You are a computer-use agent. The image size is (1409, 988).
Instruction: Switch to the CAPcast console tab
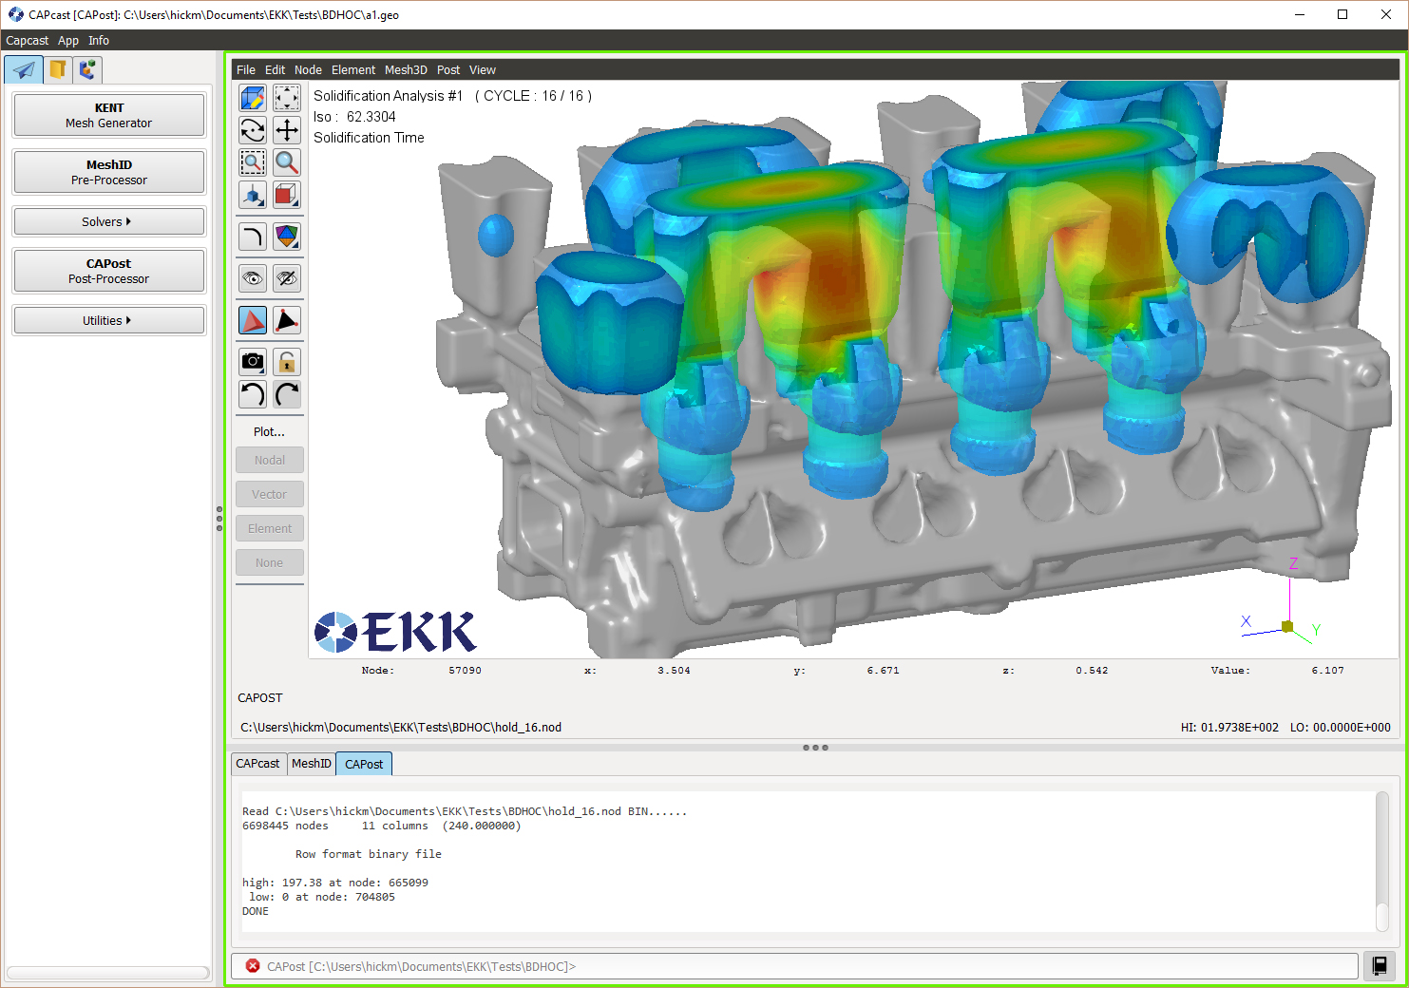coord(258,764)
